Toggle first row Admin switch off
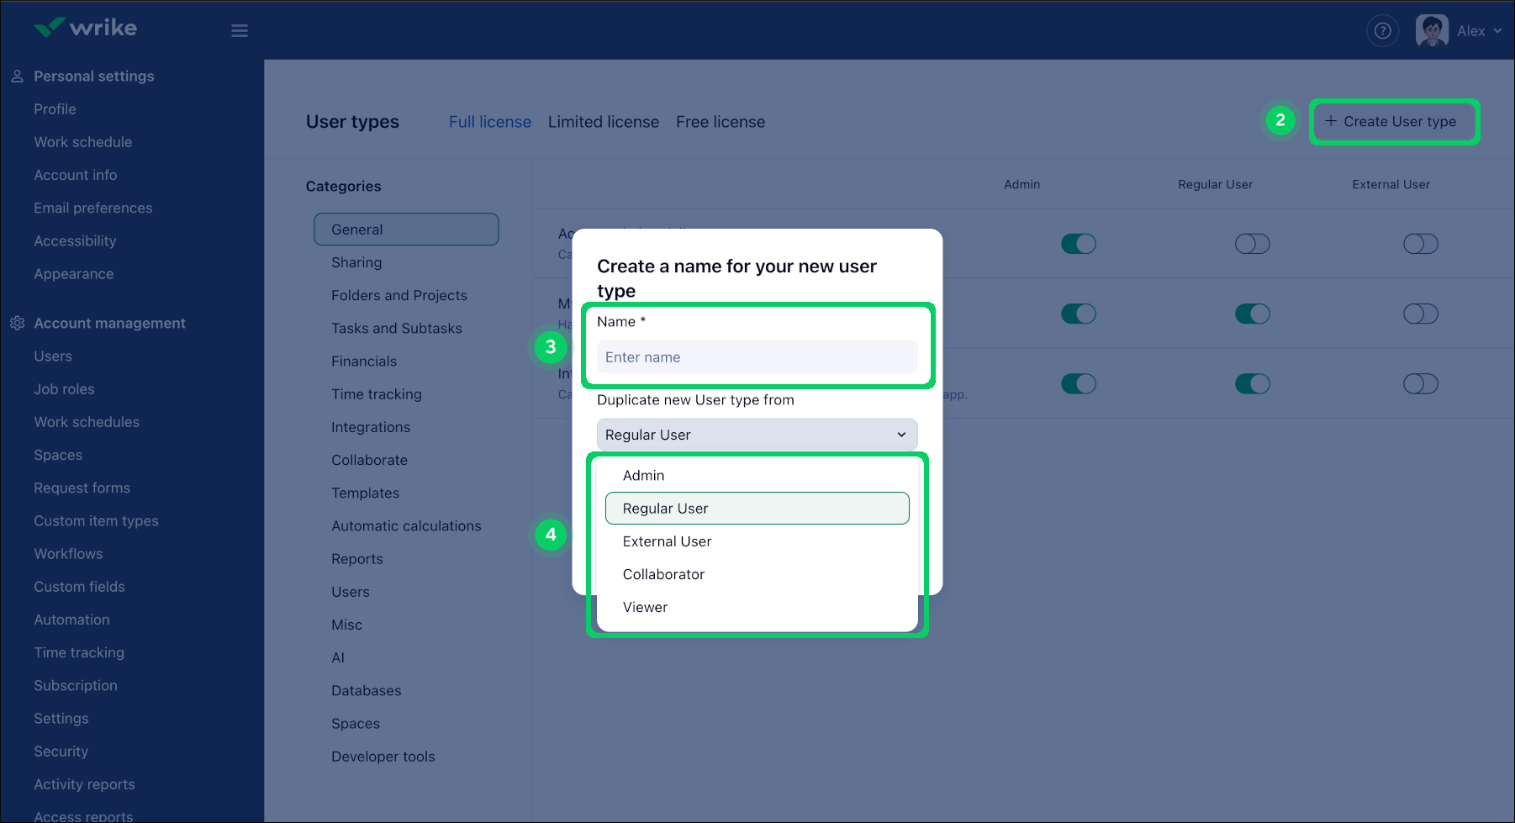This screenshot has width=1515, height=823. point(1078,244)
